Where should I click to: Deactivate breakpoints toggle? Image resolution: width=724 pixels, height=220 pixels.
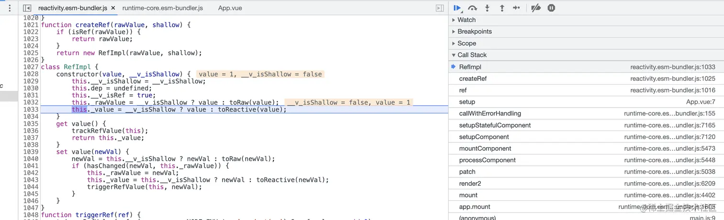[536, 8]
